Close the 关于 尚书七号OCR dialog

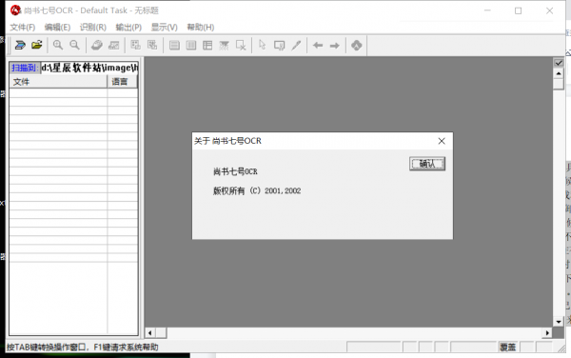point(442,141)
